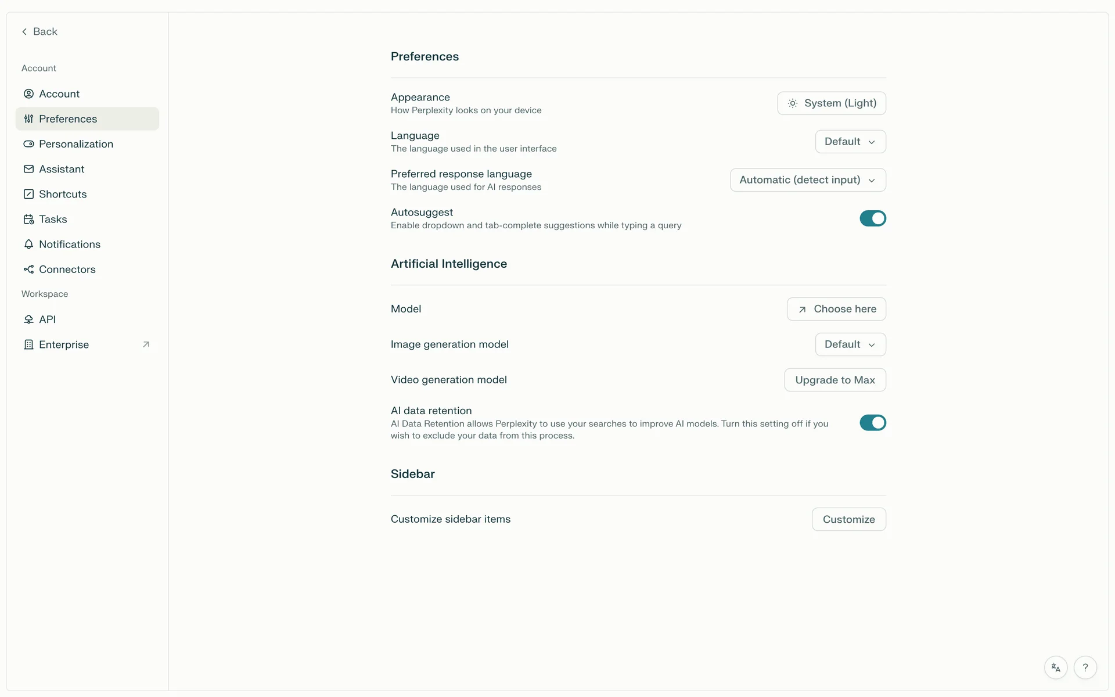The image size is (1115, 697).
Task: Click the Tasks calendar icon
Action: [x=28, y=219]
